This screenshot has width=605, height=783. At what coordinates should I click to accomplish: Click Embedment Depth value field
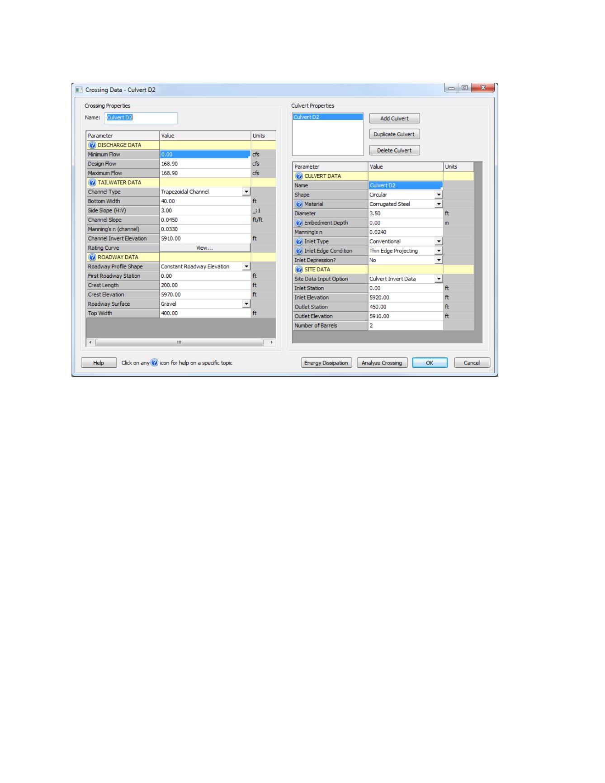pos(405,223)
